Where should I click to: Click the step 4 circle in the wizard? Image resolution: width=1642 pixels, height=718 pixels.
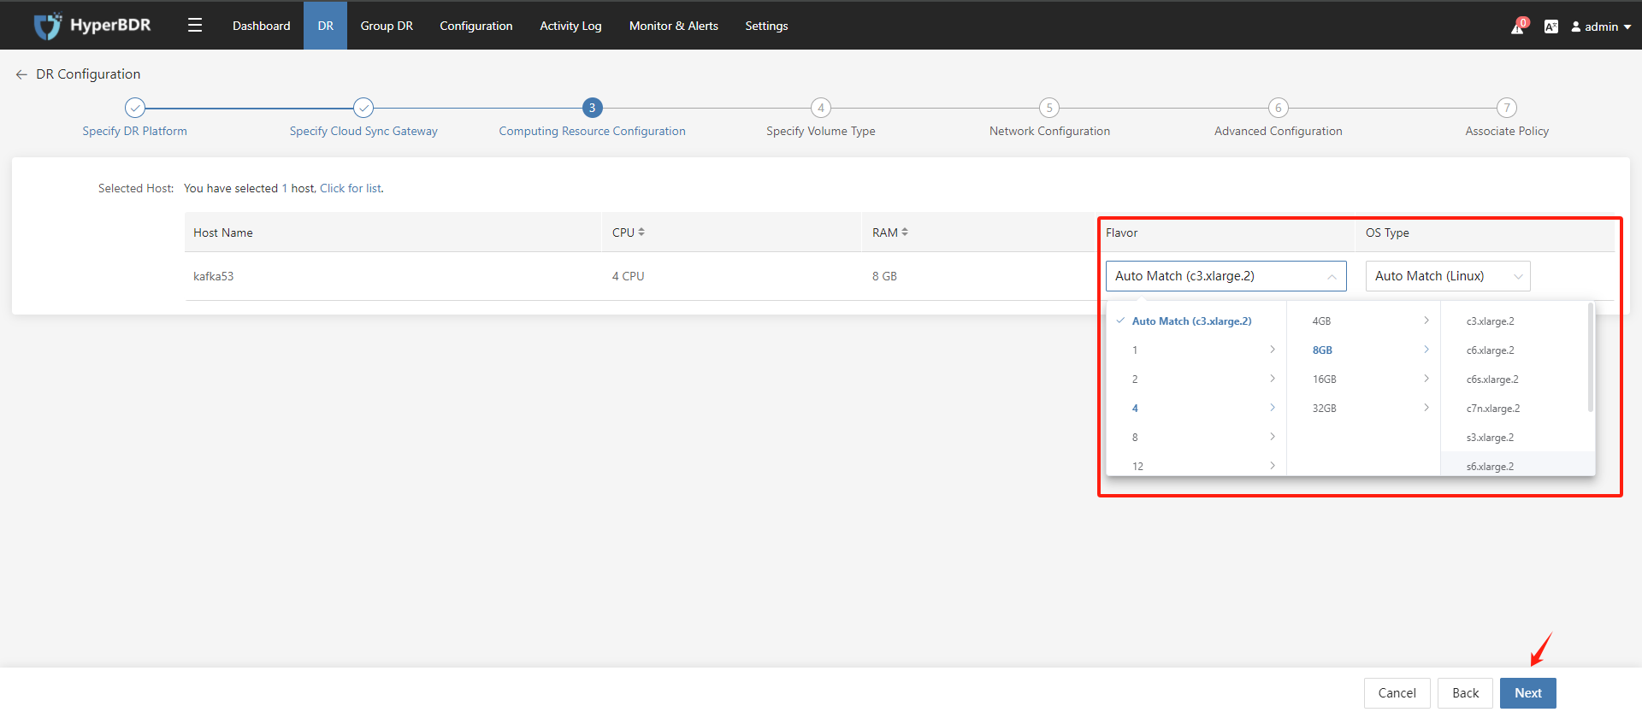tap(821, 108)
